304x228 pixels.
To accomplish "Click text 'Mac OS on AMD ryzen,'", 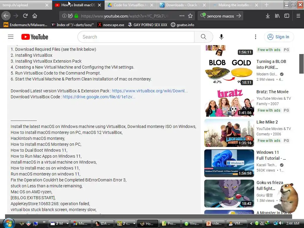I will pos(31,192).
